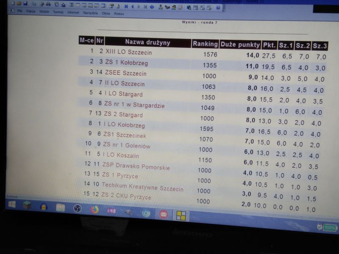The height and width of the screenshot is (254, 339).
Task: Go to next round arrow icon
Action: (139, 7)
